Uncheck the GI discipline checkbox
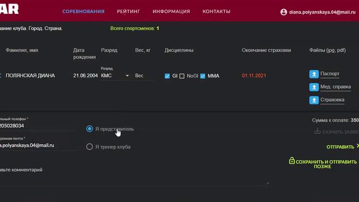The height and width of the screenshot is (202, 359). [167, 76]
